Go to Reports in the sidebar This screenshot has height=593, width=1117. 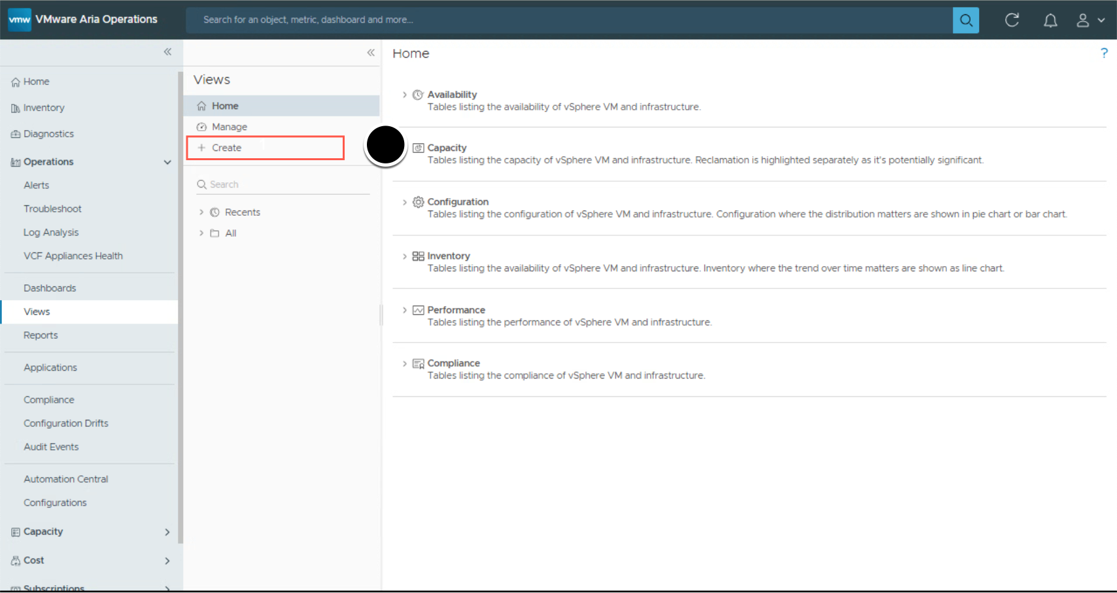point(41,335)
